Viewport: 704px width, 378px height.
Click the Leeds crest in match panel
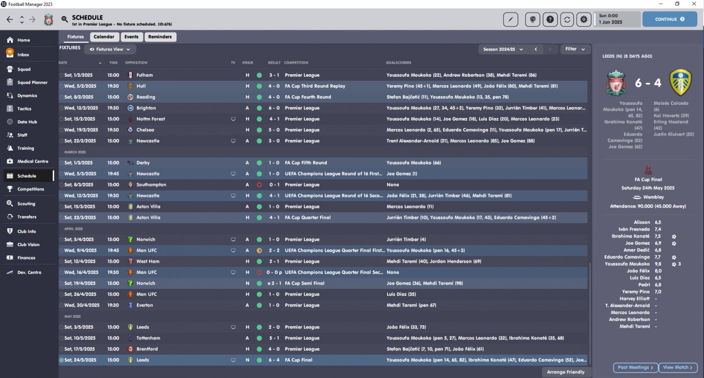(x=680, y=83)
